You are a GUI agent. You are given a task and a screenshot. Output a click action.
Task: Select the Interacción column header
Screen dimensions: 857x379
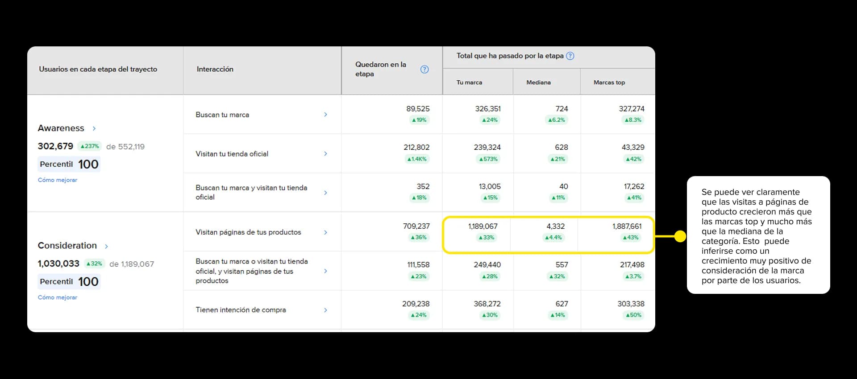click(x=215, y=69)
